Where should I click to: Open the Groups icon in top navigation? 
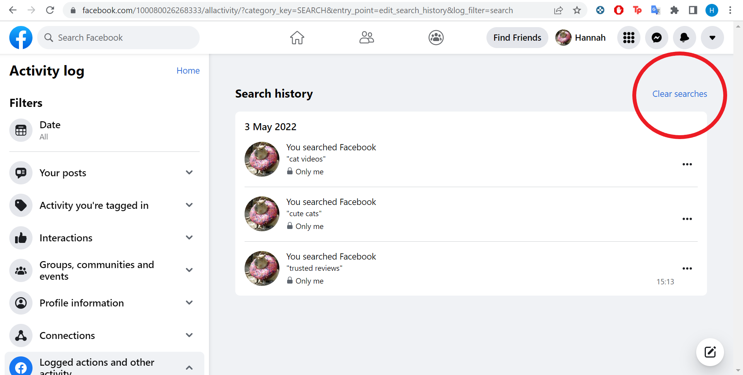436,38
